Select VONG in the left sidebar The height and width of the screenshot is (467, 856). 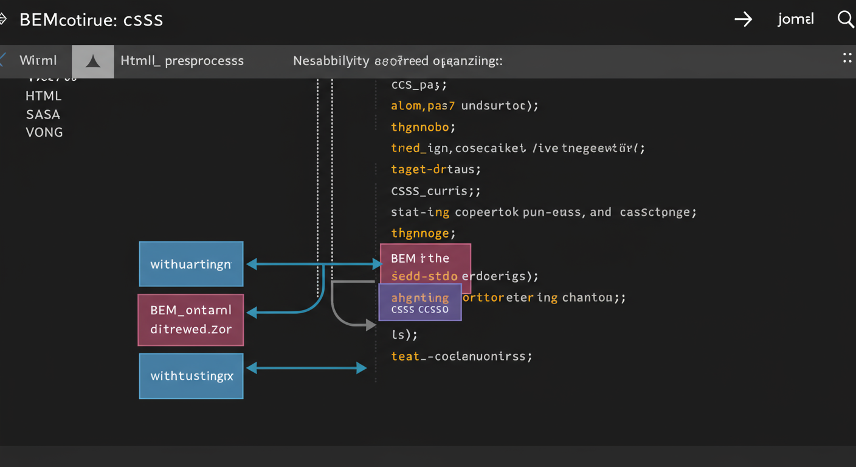coord(44,133)
